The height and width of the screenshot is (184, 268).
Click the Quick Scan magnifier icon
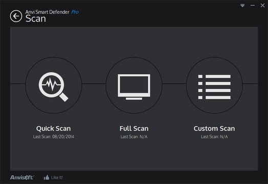(54, 87)
